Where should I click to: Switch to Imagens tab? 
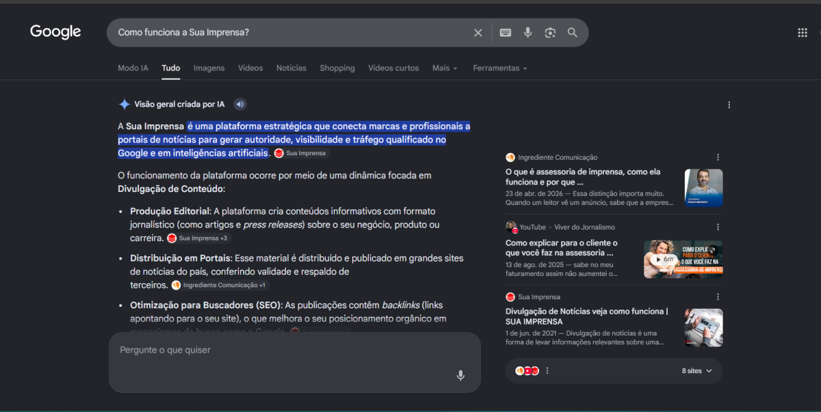209,68
